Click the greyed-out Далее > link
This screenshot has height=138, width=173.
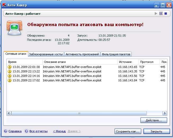(74, 131)
